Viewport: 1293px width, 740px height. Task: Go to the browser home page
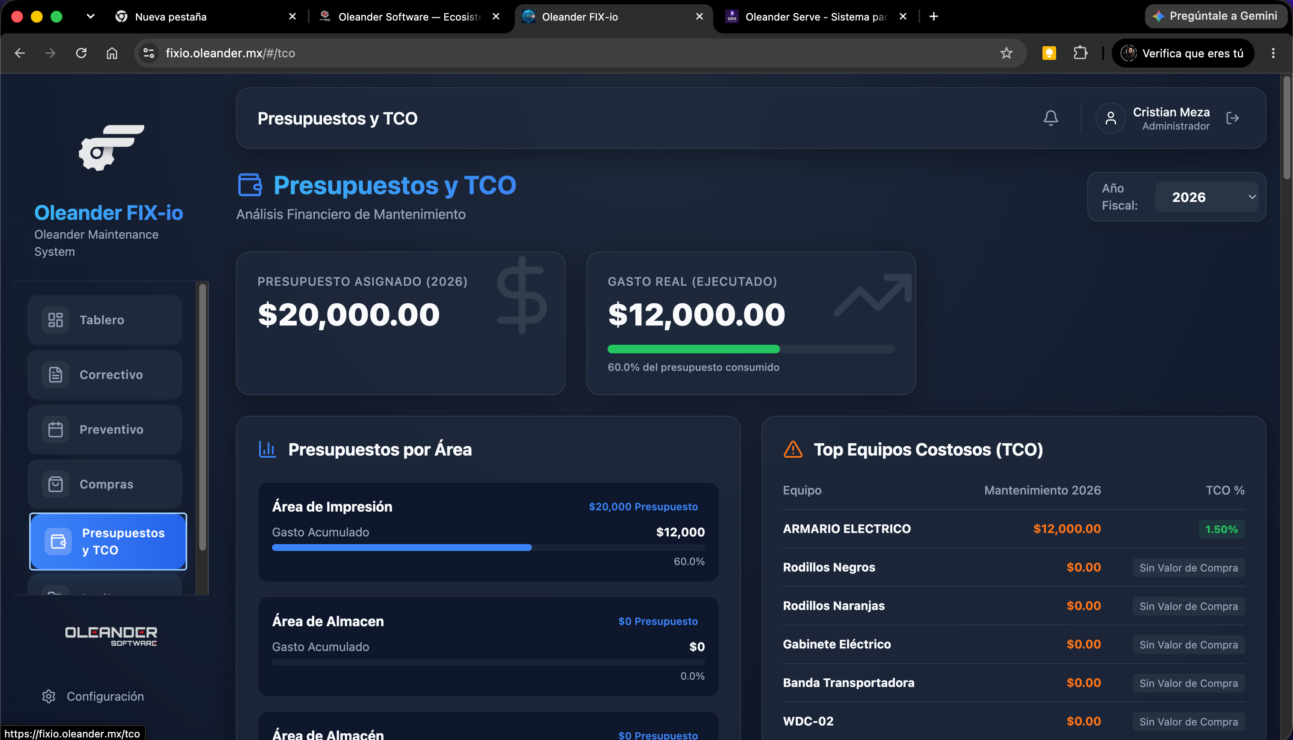112,53
